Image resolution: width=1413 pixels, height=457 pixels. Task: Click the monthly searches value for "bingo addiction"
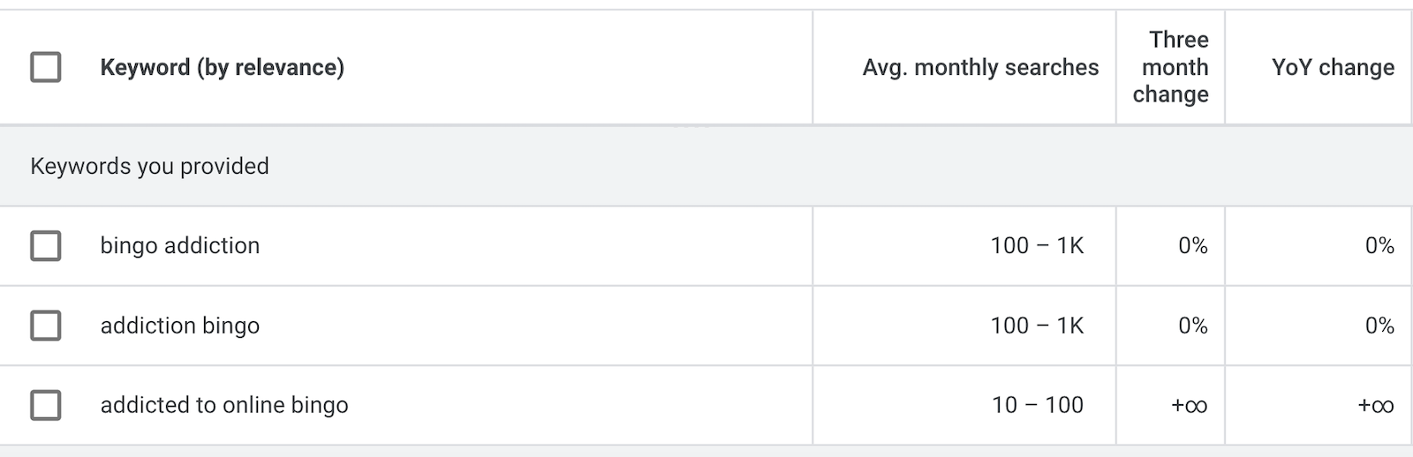coord(1037,246)
